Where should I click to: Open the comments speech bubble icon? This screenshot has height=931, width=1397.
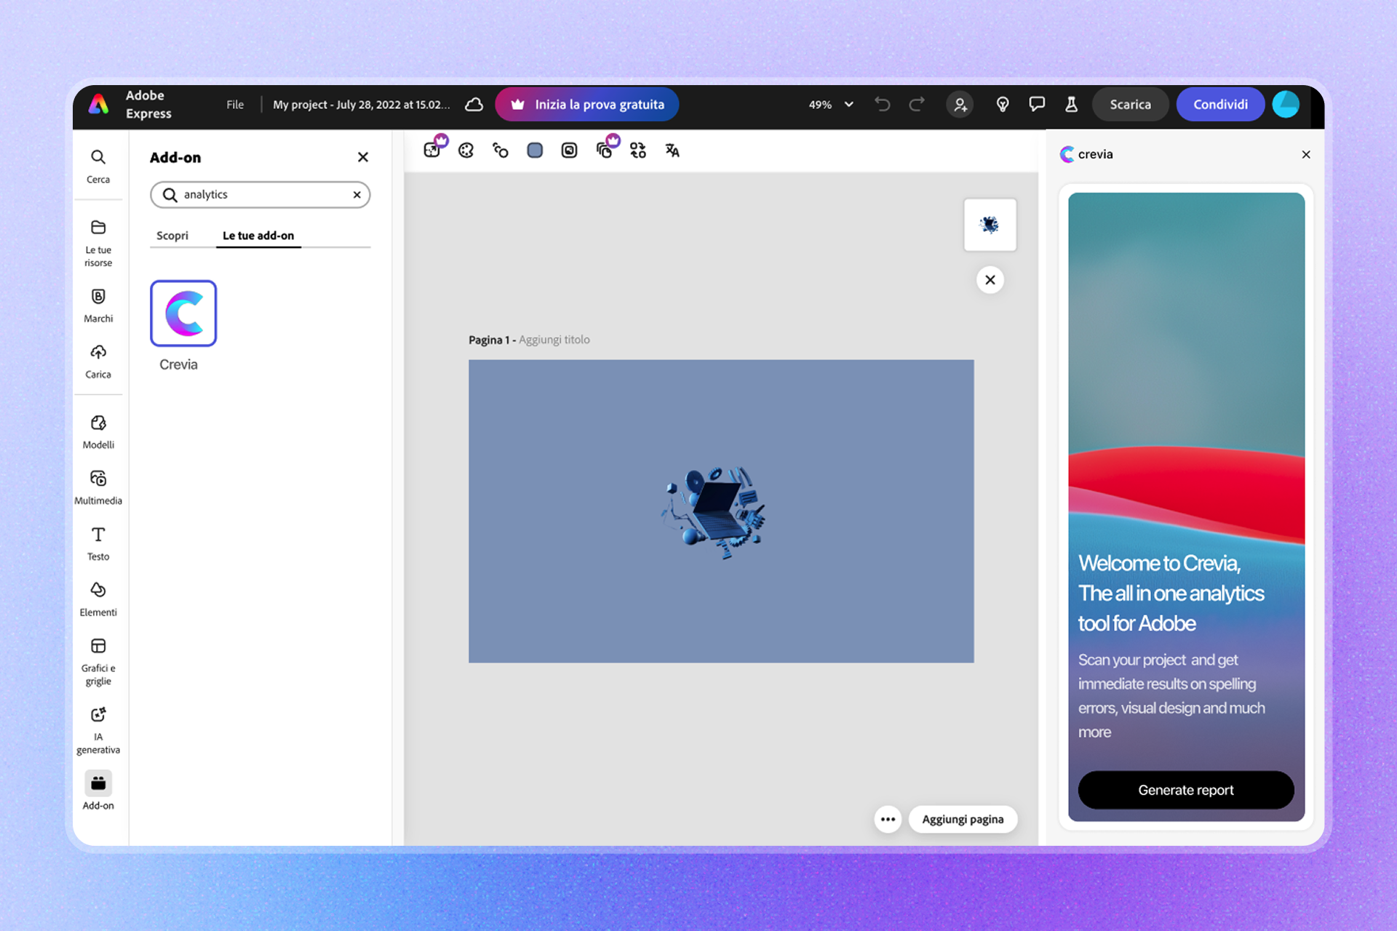click(1037, 105)
